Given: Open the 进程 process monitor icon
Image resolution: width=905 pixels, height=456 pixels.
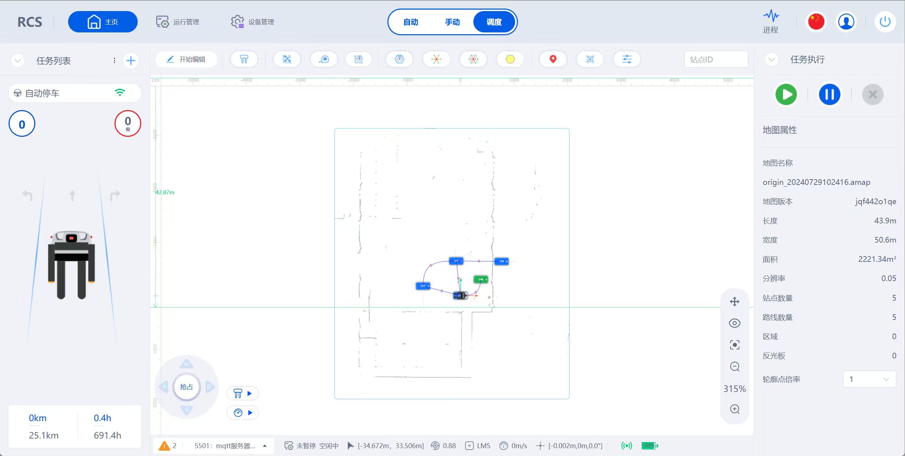Looking at the screenshot, I should (x=771, y=22).
